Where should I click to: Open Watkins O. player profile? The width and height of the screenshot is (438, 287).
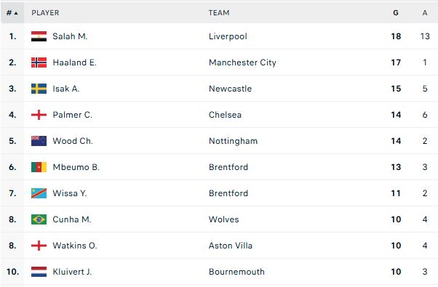click(75, 246)
